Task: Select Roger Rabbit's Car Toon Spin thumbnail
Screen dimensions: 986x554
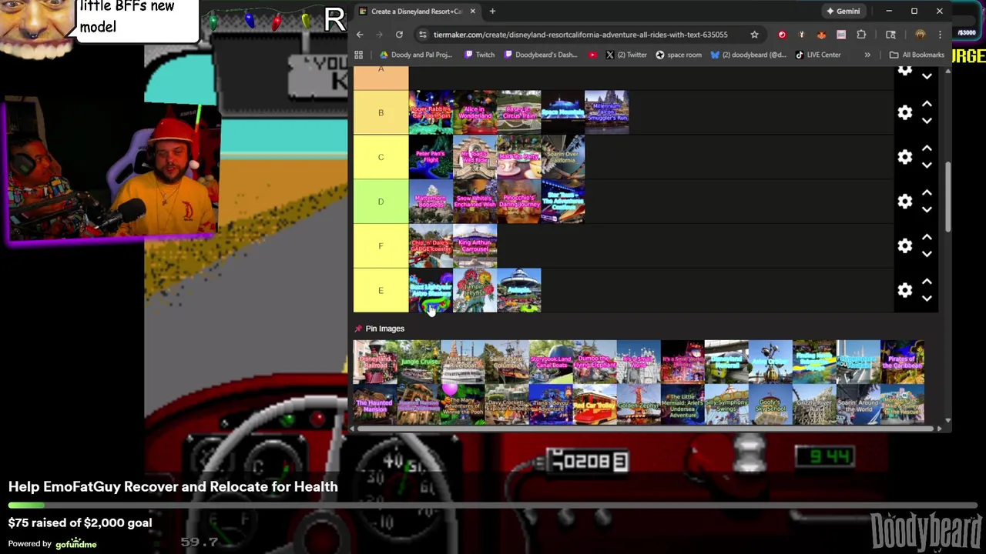Action: click(431, 112)
